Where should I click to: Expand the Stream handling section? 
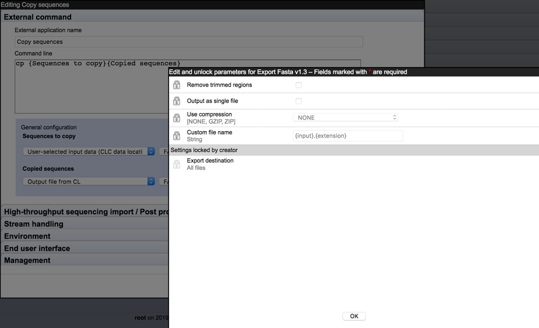click(85, 224)
